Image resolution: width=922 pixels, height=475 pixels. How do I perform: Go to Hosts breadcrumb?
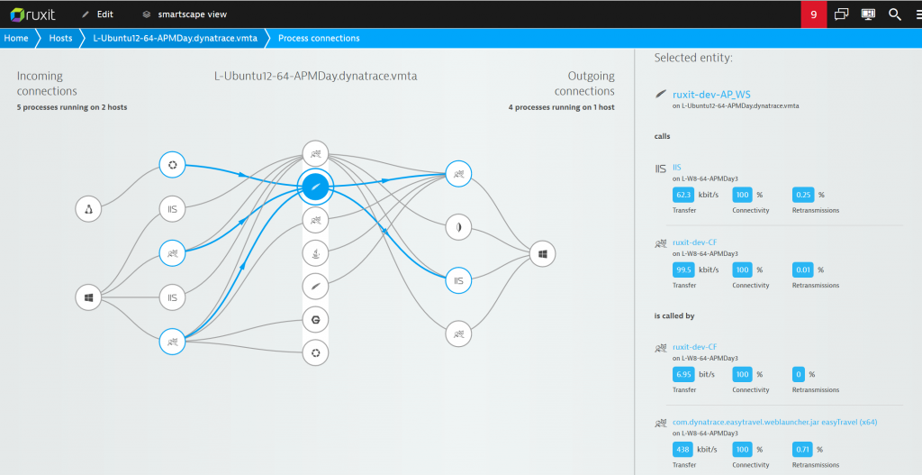point(60,38)
